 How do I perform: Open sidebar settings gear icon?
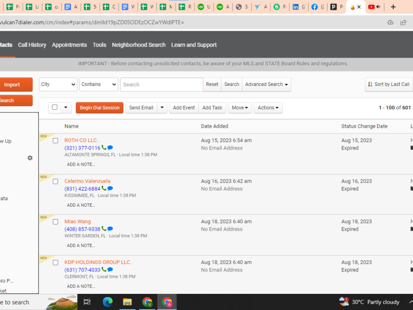click(30, 158)
